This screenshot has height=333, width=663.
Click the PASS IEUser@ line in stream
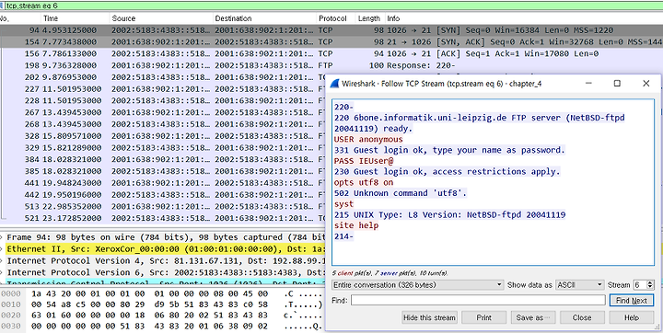point(364,161)
